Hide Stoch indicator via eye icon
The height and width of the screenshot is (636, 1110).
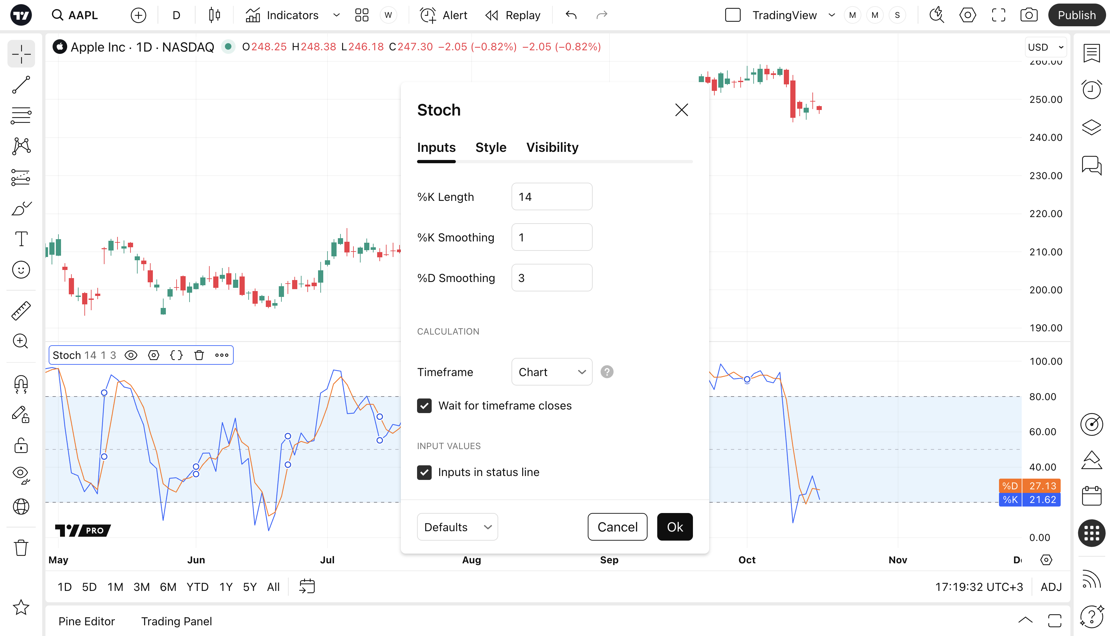point(131,355)
